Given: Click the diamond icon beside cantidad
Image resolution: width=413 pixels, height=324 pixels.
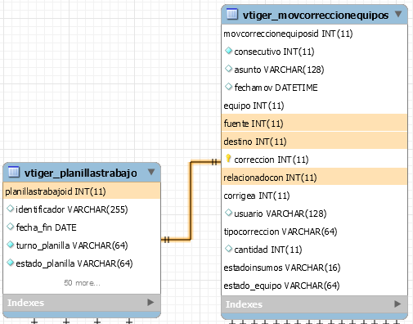Looking at the screenshot, I should pyautogui.click(x=228, y=249).
